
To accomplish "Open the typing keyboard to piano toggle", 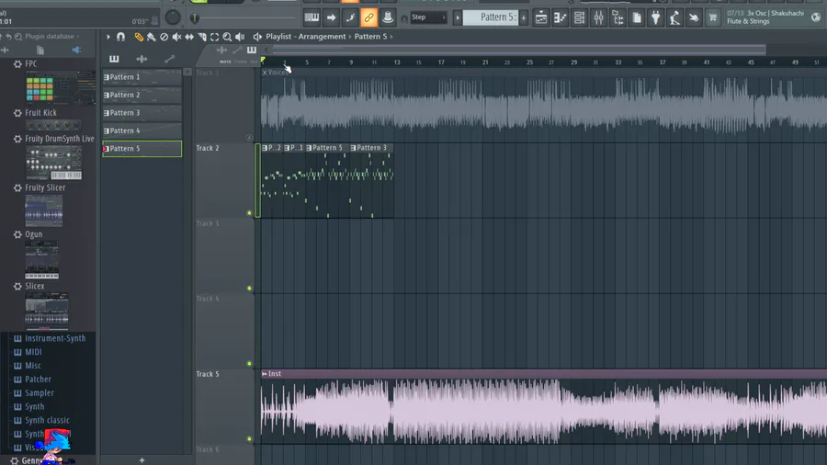I will coord(312,17).
